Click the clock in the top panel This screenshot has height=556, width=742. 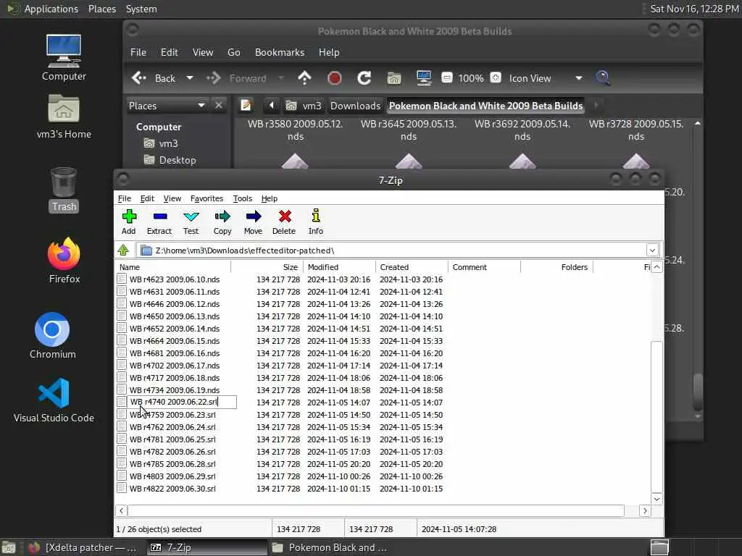[693, 9]
